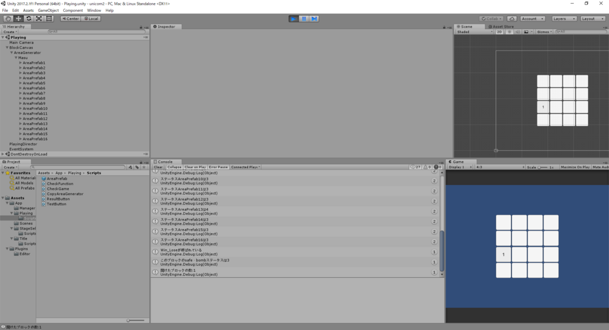This screenshot has width=609, height=330.
Task: Open the AreaPrefab asset
Action: [x=54, y=178]
